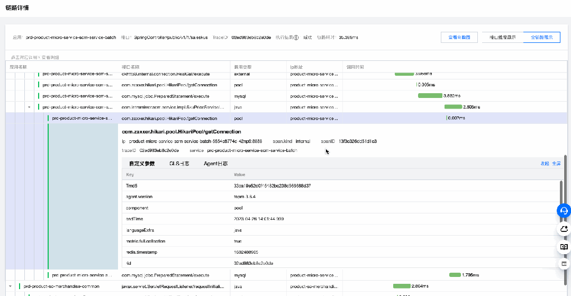The width and height of the screenshot is (571, 296).
Task: Click the Tmd5 hash value
Action: [x=273, y=185]
